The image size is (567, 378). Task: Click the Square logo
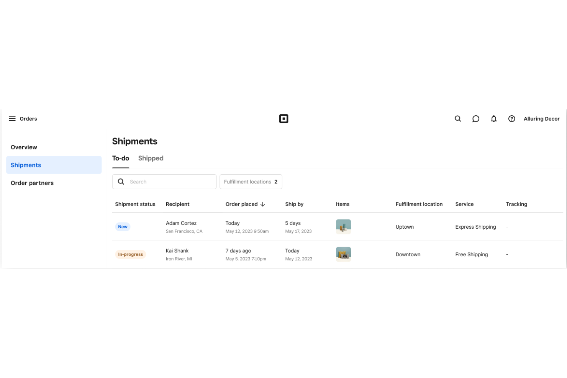pyautogui.click(x=284, y=119)
